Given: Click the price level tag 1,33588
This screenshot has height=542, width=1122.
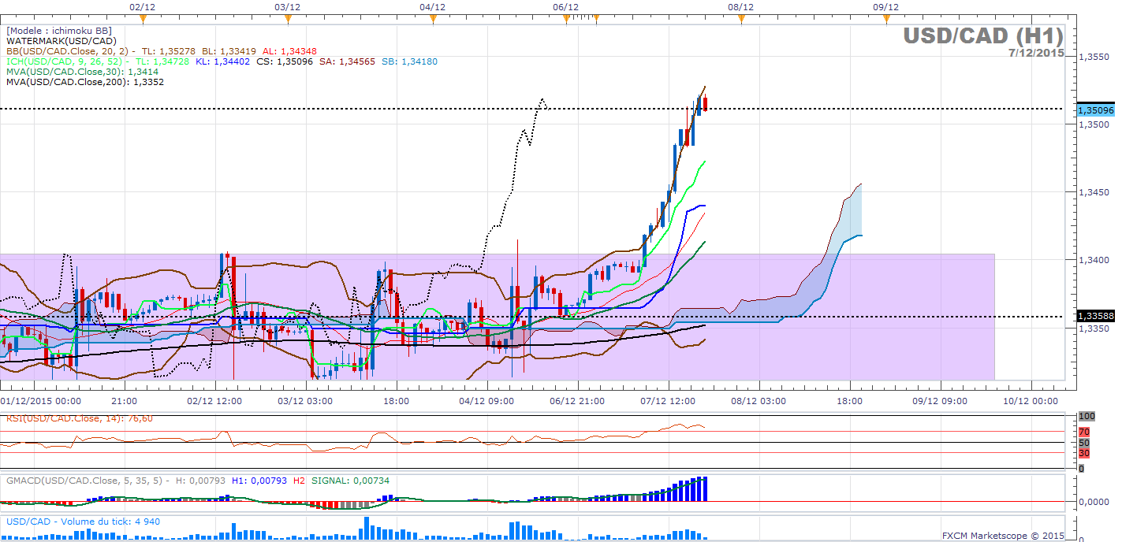Looking at the screenshot, I should (x=1095, y=317).
